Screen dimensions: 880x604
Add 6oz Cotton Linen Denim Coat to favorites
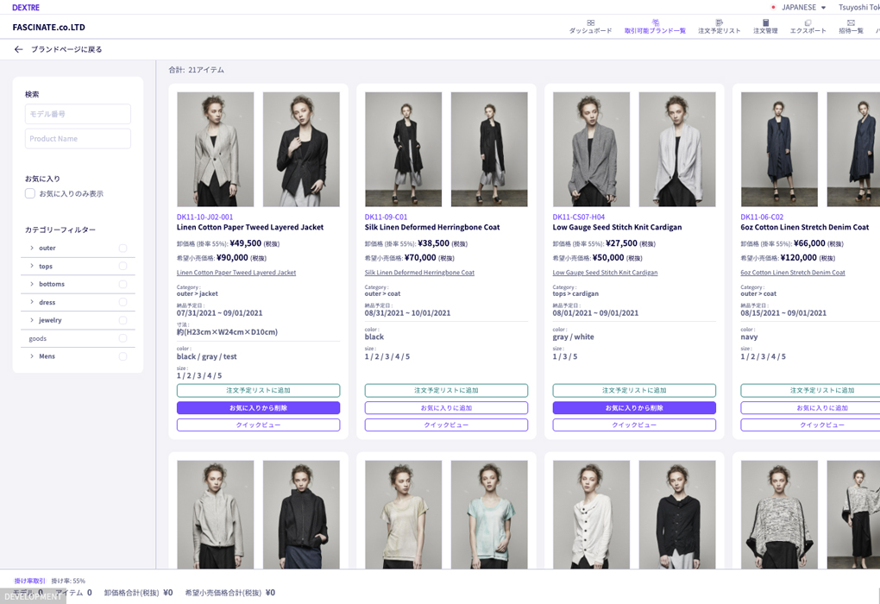(810, 408)
